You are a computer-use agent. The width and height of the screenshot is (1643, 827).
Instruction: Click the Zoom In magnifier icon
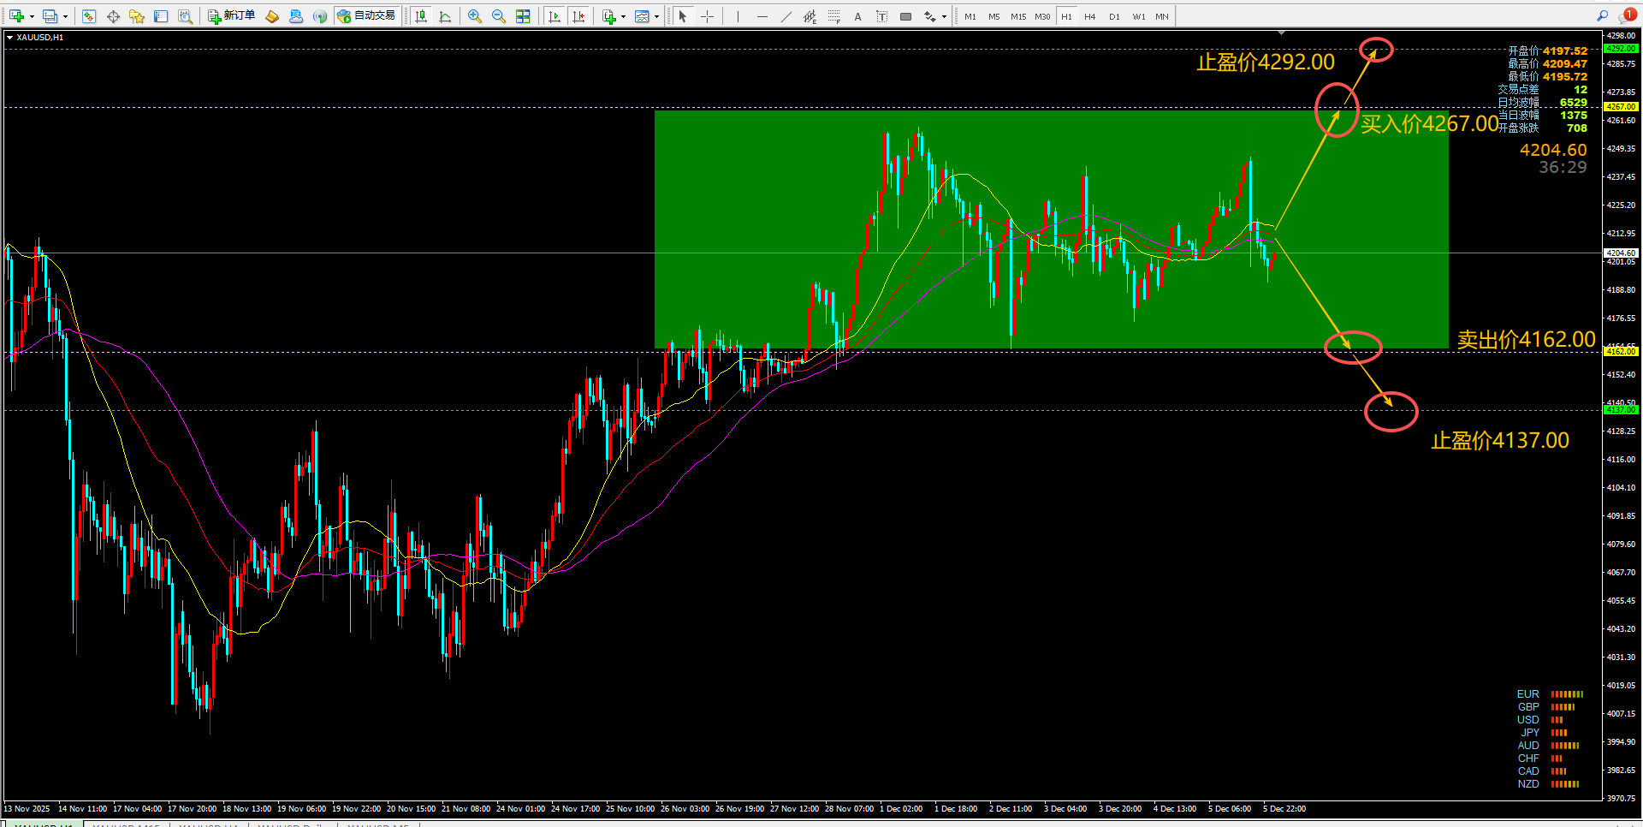[x=474, y=16]
